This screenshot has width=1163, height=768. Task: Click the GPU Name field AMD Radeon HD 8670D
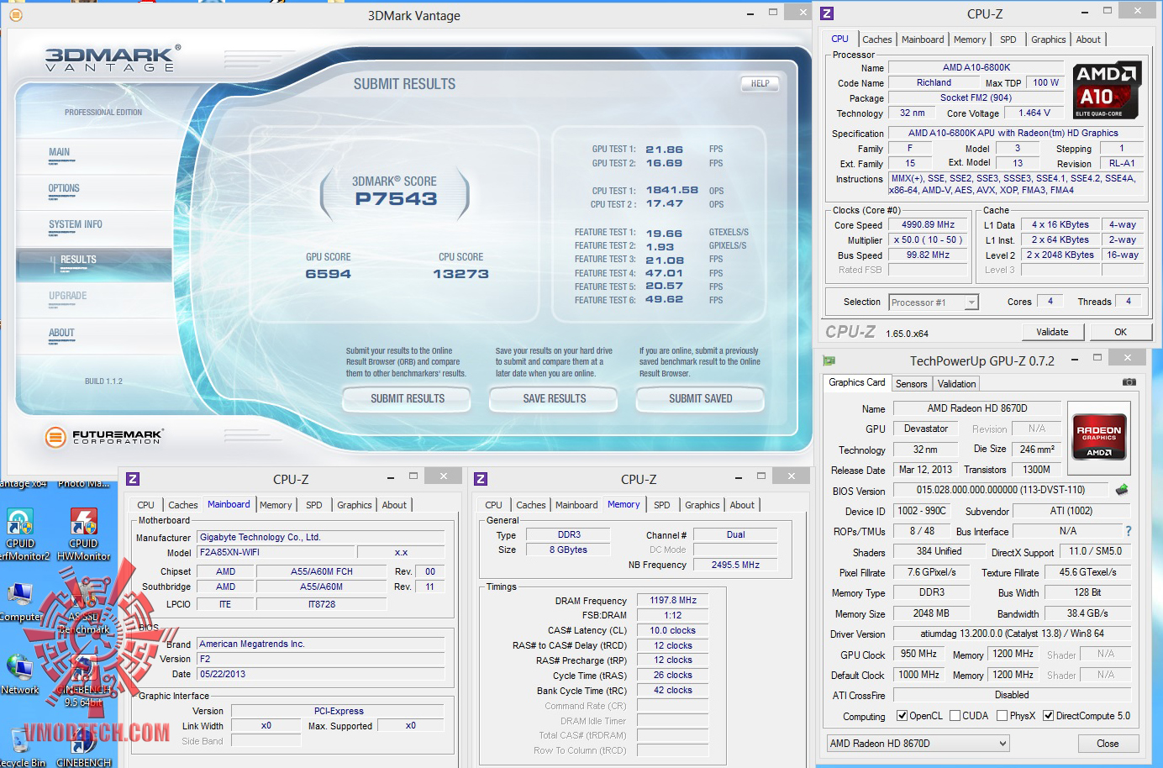tap(976, 408)
